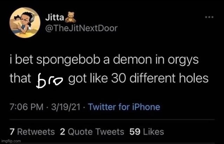Screen dimensions: 224x144
Task: Click the 3/19/21 date
Action: 66,107
